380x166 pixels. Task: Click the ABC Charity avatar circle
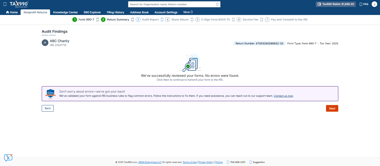[45, 43]
